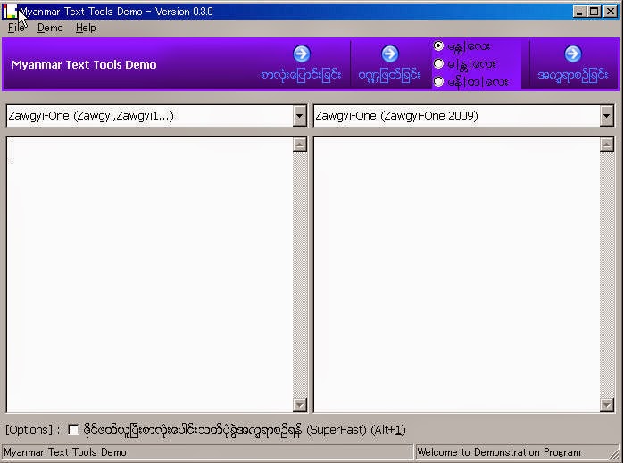Minimize the Myanmar Text Tools window
The width and height of the screenshot is (624, 463).
[580, 12]
